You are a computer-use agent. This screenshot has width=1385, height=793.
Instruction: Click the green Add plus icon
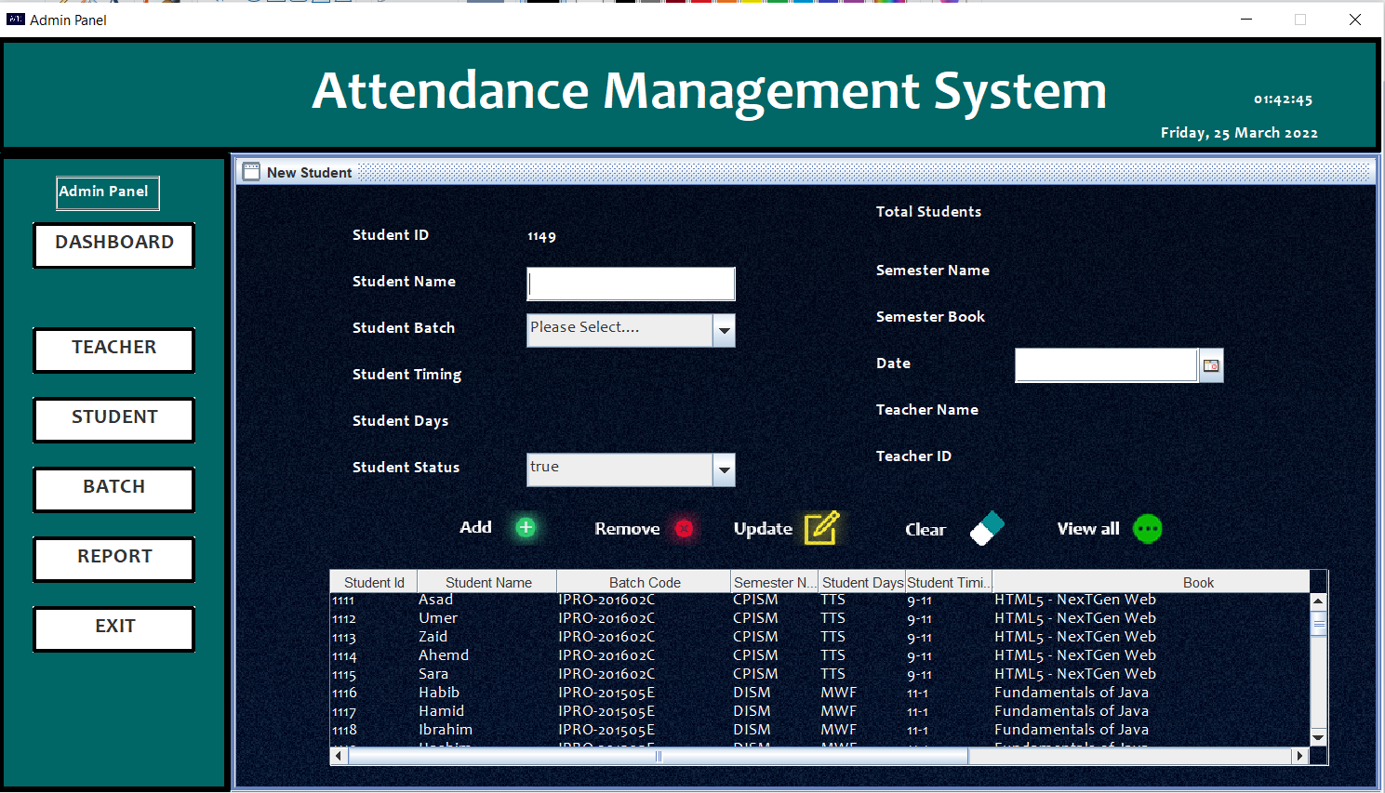[x=526, y=528]
